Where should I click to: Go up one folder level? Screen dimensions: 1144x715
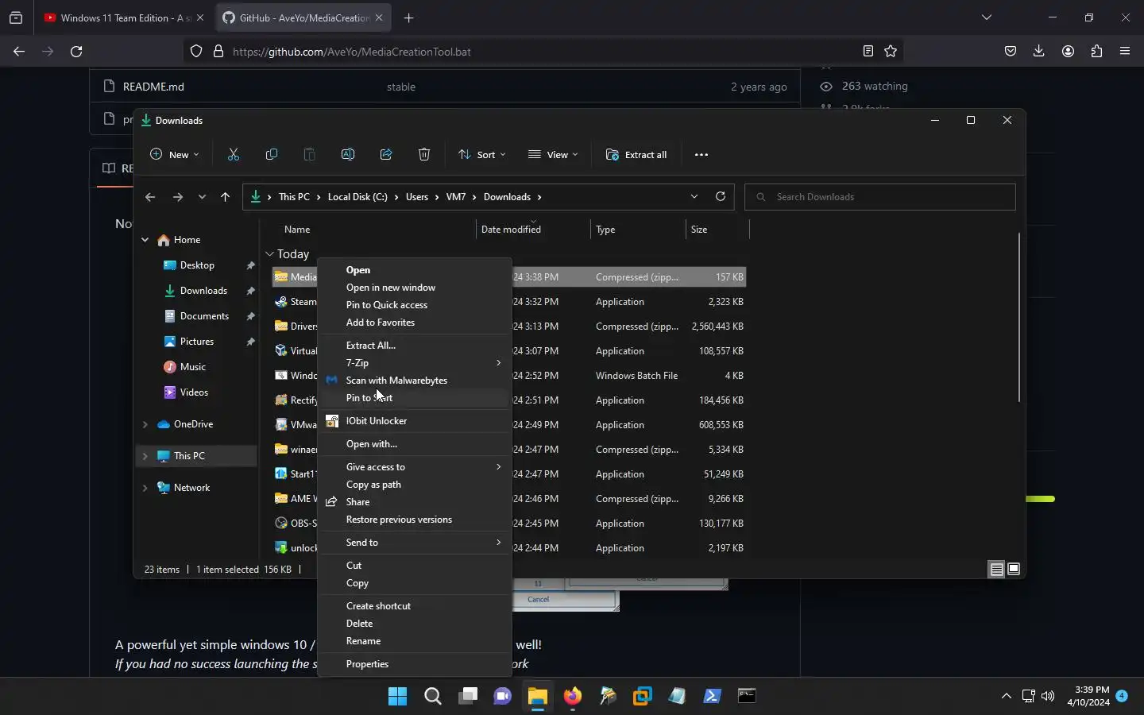pos(226,197)
